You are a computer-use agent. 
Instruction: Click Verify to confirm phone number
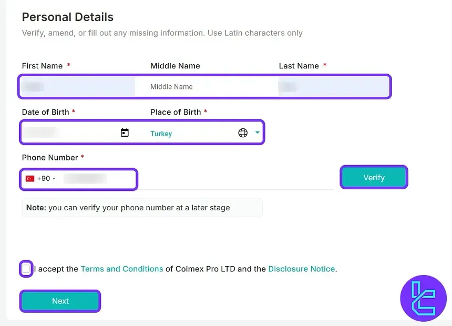(x=374, y=177)
